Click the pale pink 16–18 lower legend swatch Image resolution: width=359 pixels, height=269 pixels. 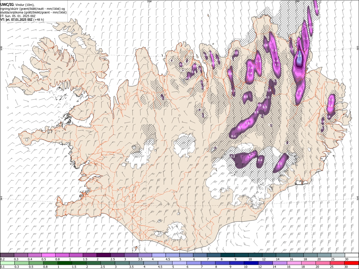point(294,263)
